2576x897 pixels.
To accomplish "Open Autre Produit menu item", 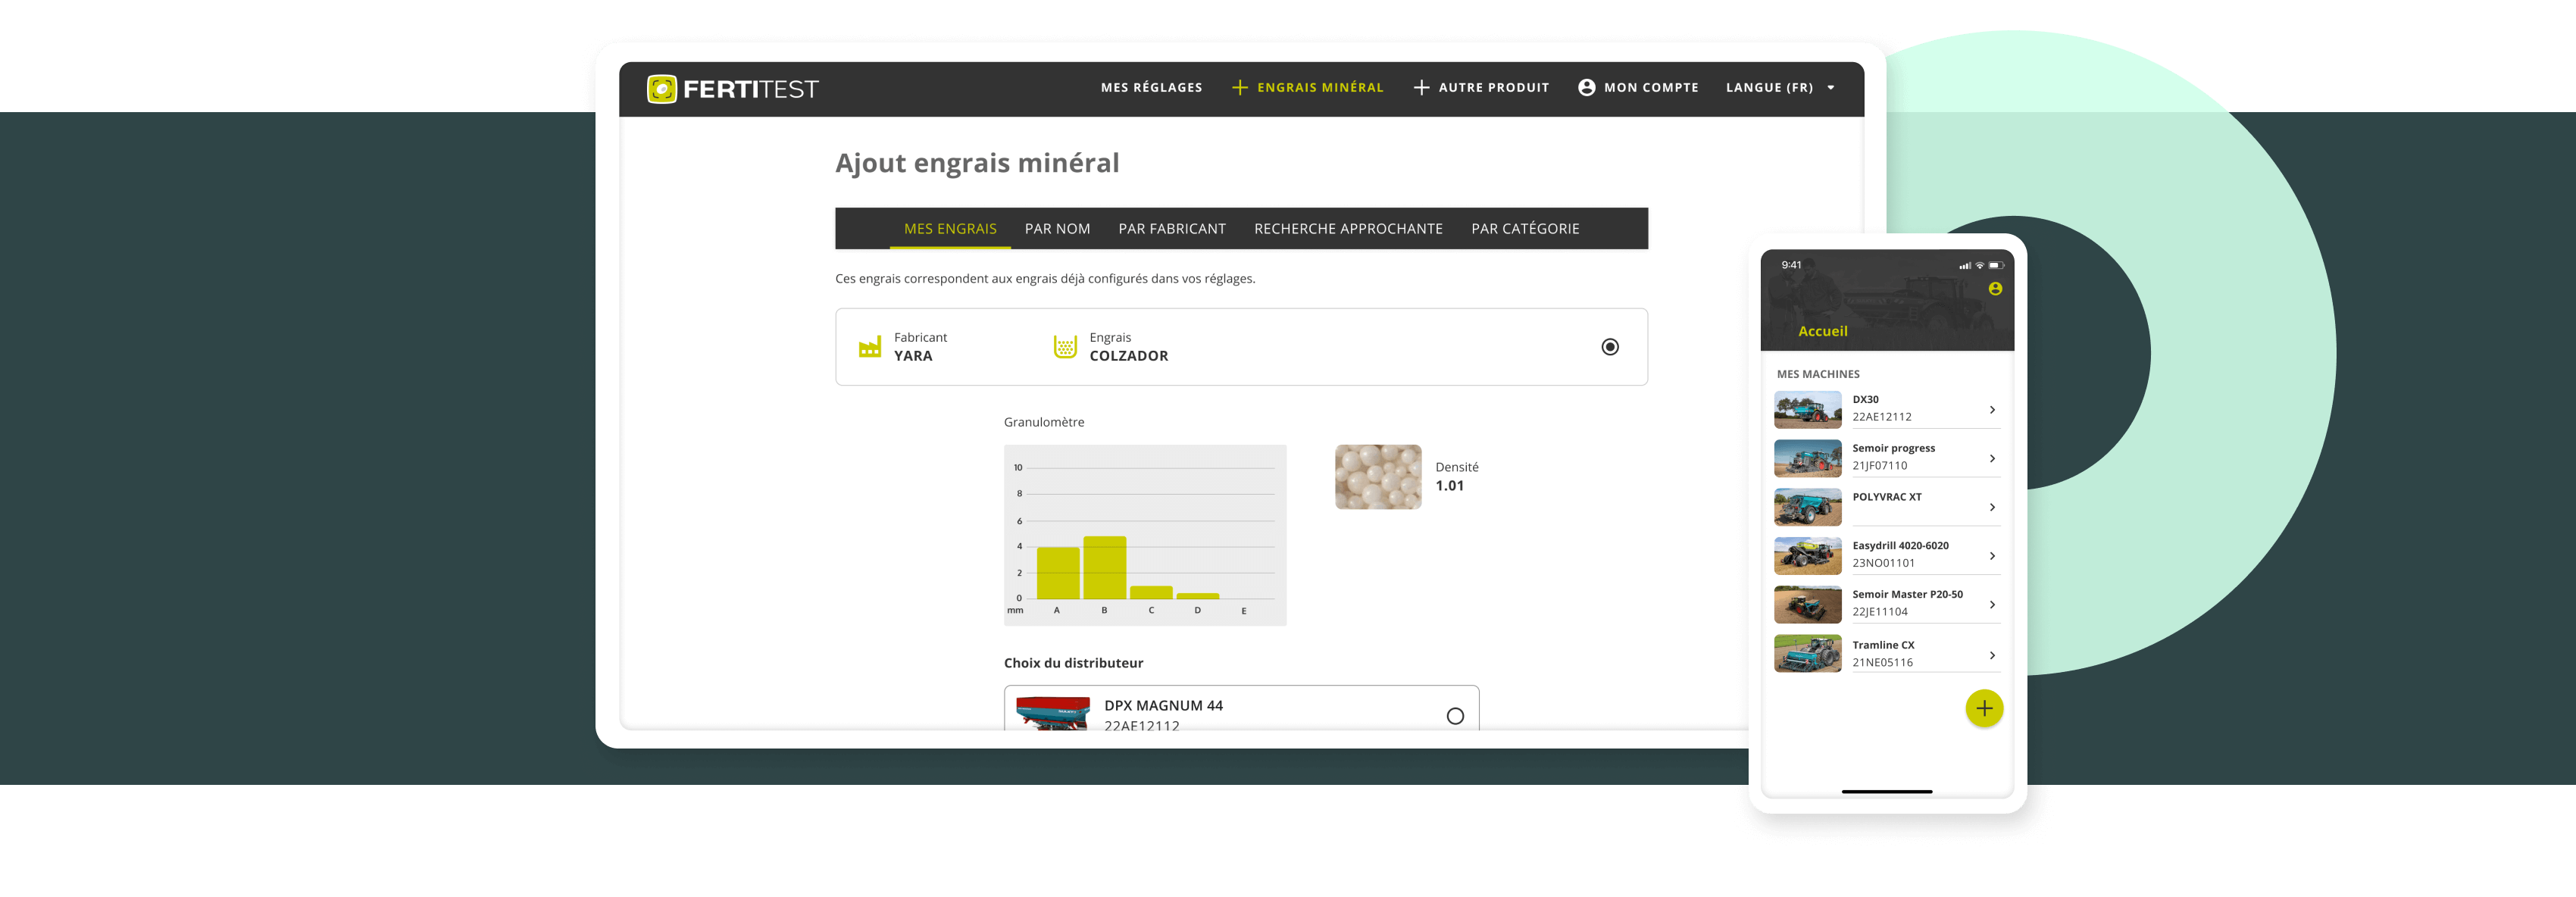I will tap(1493, 88).
